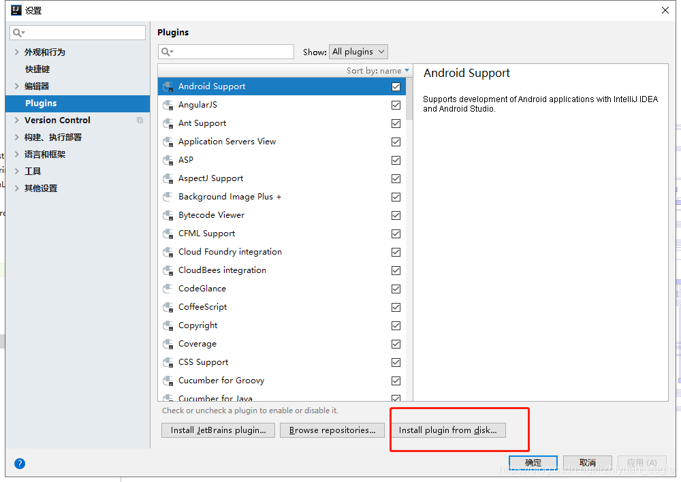Open the Sort by name dropdown
The height and width of the screenshot is (482, 681).
[x=377, y=70]
